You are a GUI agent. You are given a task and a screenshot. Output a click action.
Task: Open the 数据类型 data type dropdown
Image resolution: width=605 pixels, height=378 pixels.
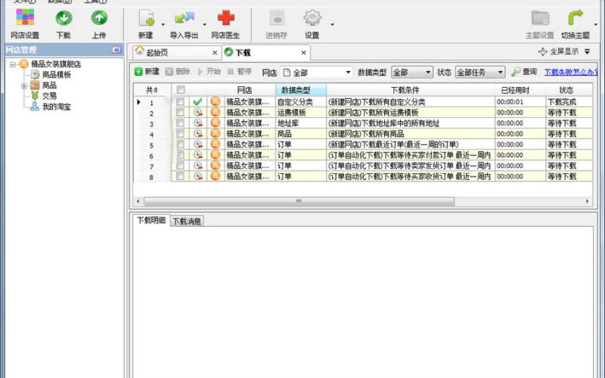tap(411, 72)
